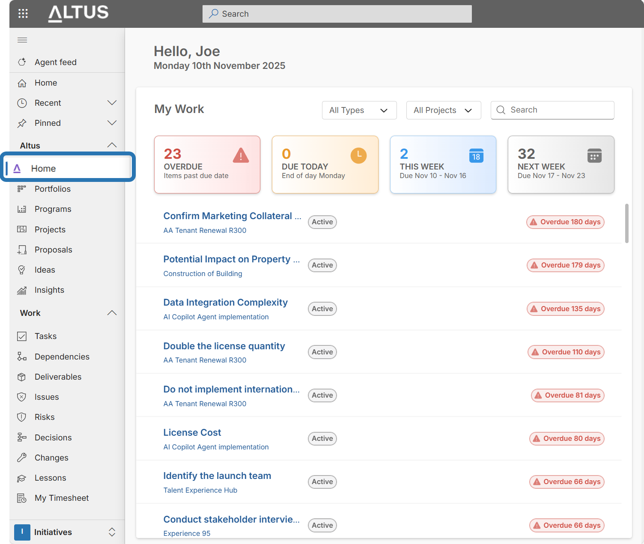Open the All Types filter dropdown

[359, 110]
